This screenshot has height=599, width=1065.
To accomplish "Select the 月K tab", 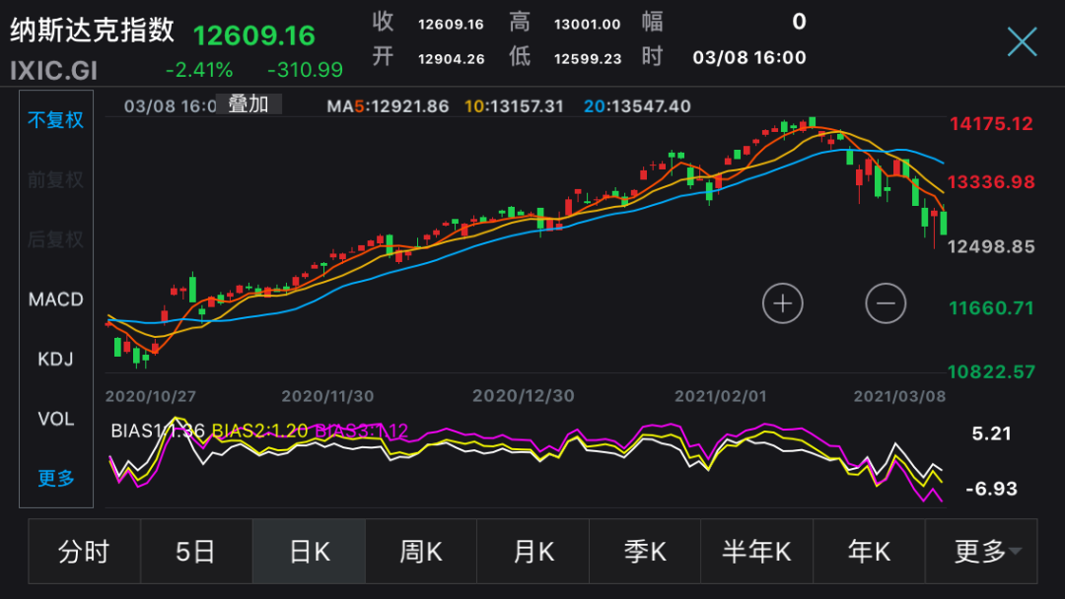I will (533, 552).
